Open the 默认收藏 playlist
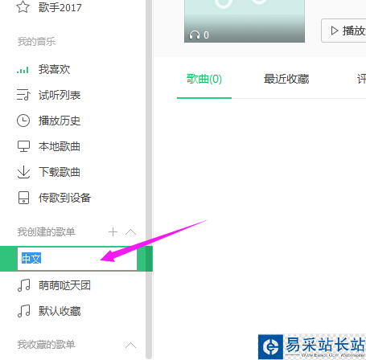Screen dimensions: 366x360 [60, 311]
